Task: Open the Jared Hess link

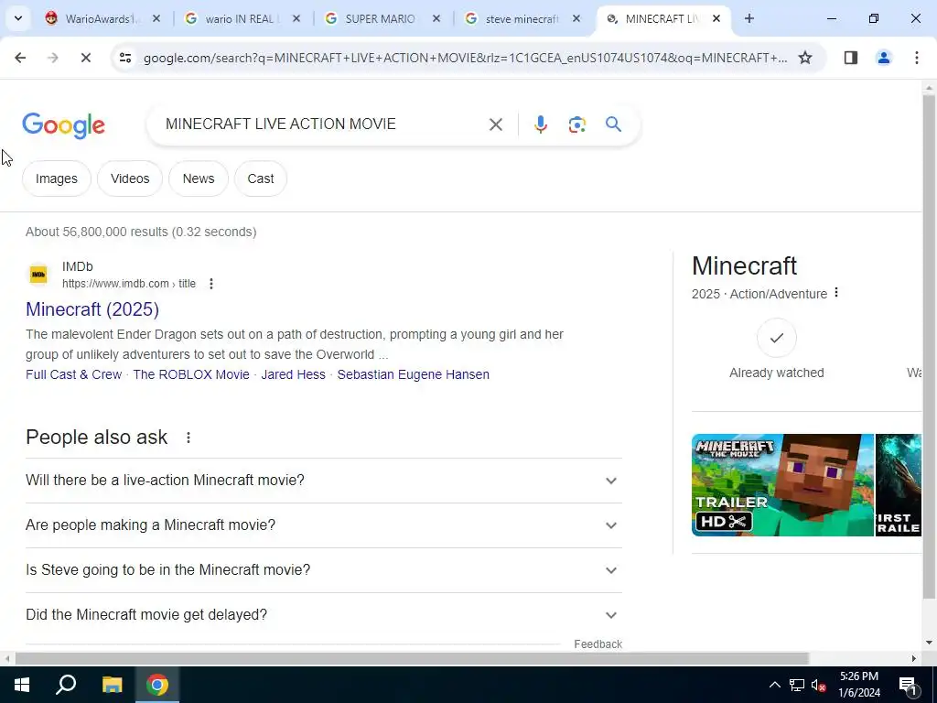Action: pyautogui.click(x=294, y=374)
